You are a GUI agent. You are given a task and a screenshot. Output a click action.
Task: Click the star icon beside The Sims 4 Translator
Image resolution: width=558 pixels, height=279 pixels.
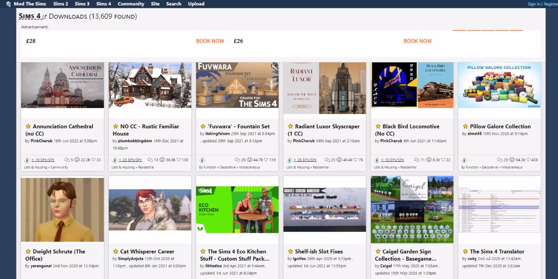465,251
